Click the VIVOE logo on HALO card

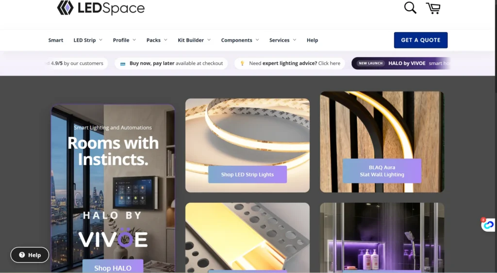[113, 238]
